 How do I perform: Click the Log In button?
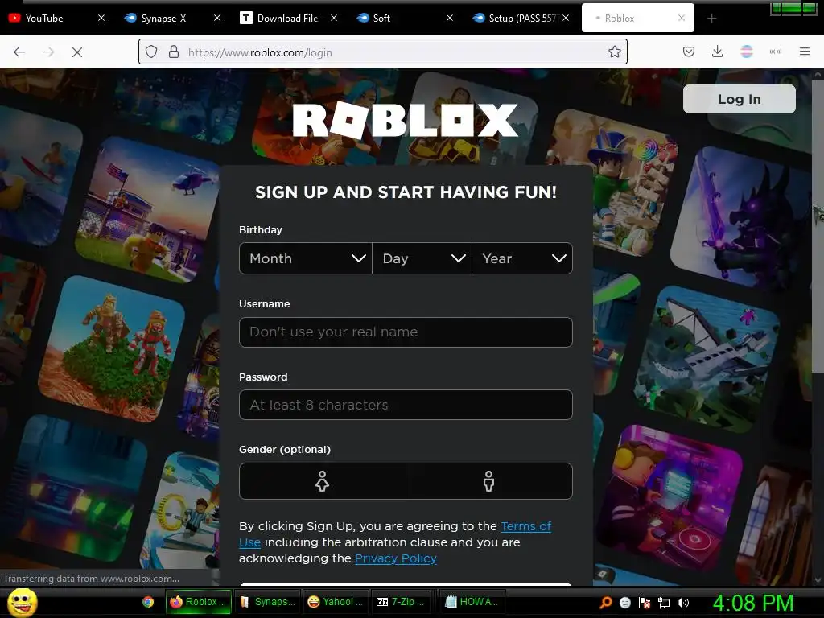[x=739, y=99]
